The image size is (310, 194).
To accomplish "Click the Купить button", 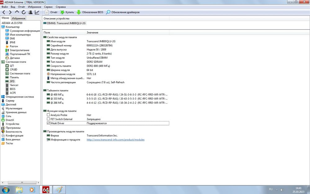I will (67, 12).
